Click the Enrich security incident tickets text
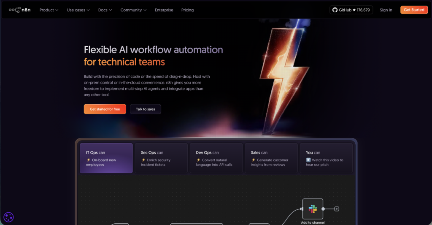This screenshot has width=432, height=225. coord(156,163)
